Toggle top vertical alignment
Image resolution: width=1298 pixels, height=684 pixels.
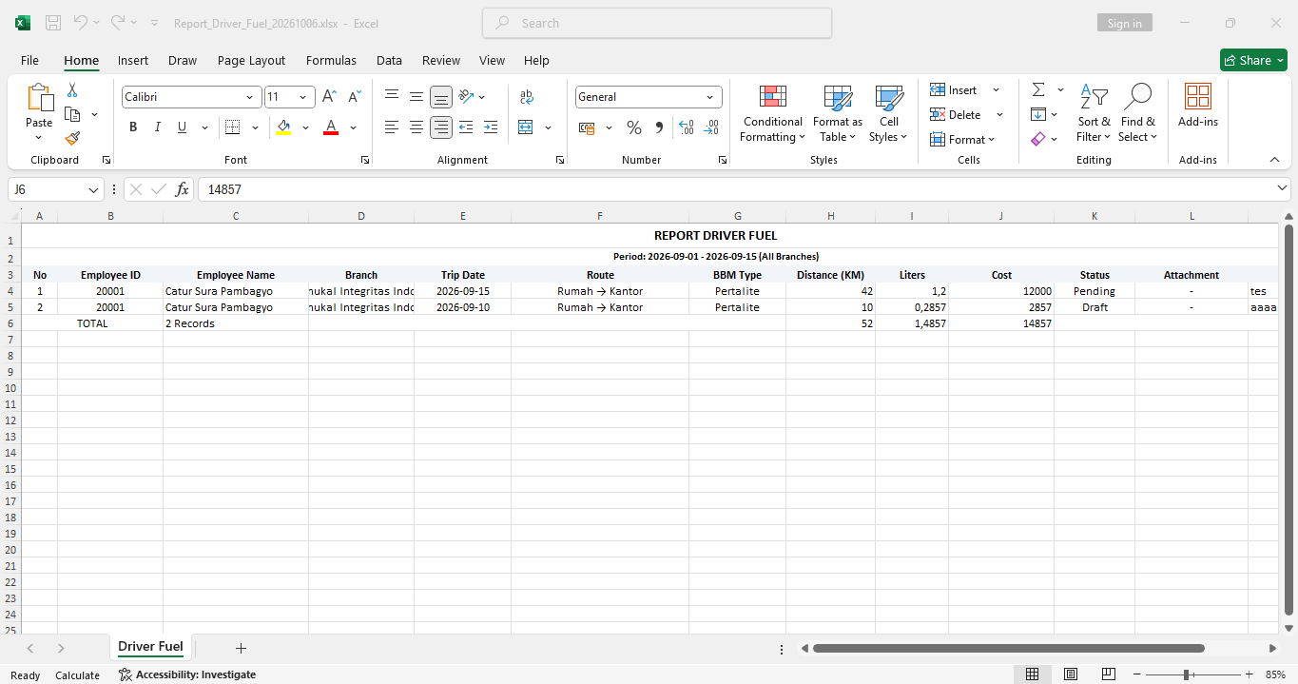pyautogui.click(x=391, y=97)
